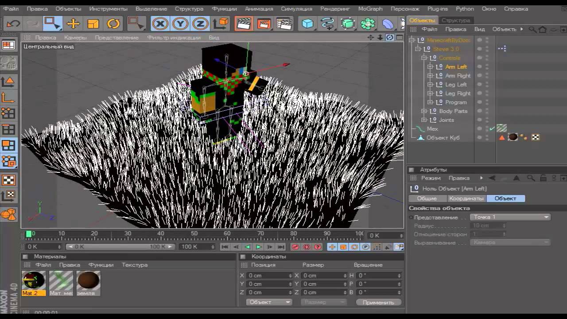
Task: Jump to the animation end
Action: (281, 247)
